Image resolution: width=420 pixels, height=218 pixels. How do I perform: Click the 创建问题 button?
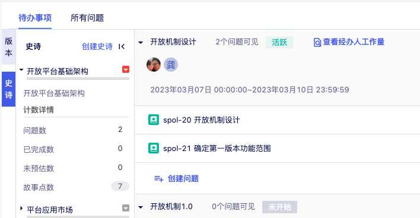183,179
